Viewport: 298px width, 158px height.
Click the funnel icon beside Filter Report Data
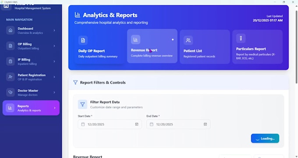click(x=82, y=105)
